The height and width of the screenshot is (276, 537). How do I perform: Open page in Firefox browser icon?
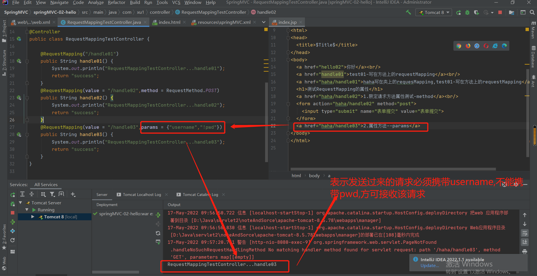(x=468, y=46)
